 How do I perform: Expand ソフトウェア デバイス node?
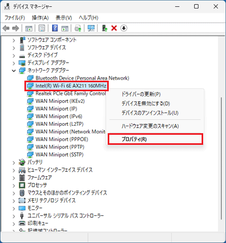pos(14,48)
